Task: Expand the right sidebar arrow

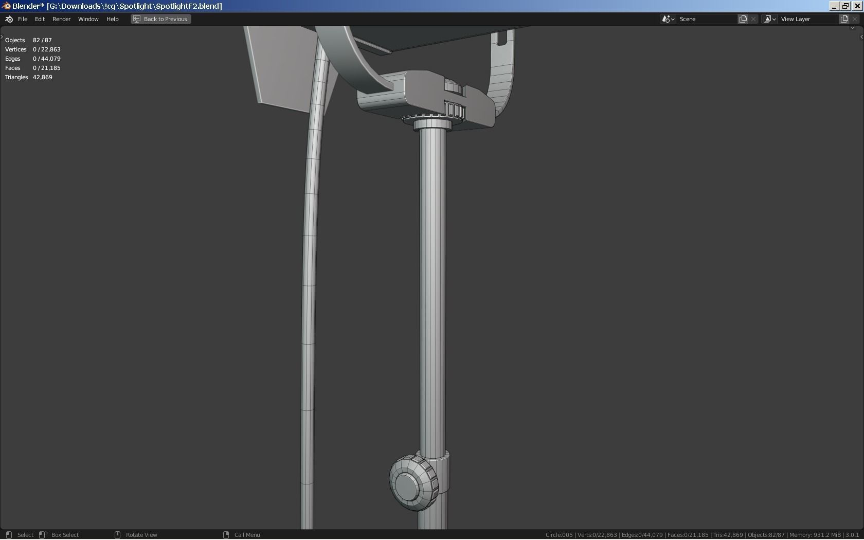Action: (861, 37)
